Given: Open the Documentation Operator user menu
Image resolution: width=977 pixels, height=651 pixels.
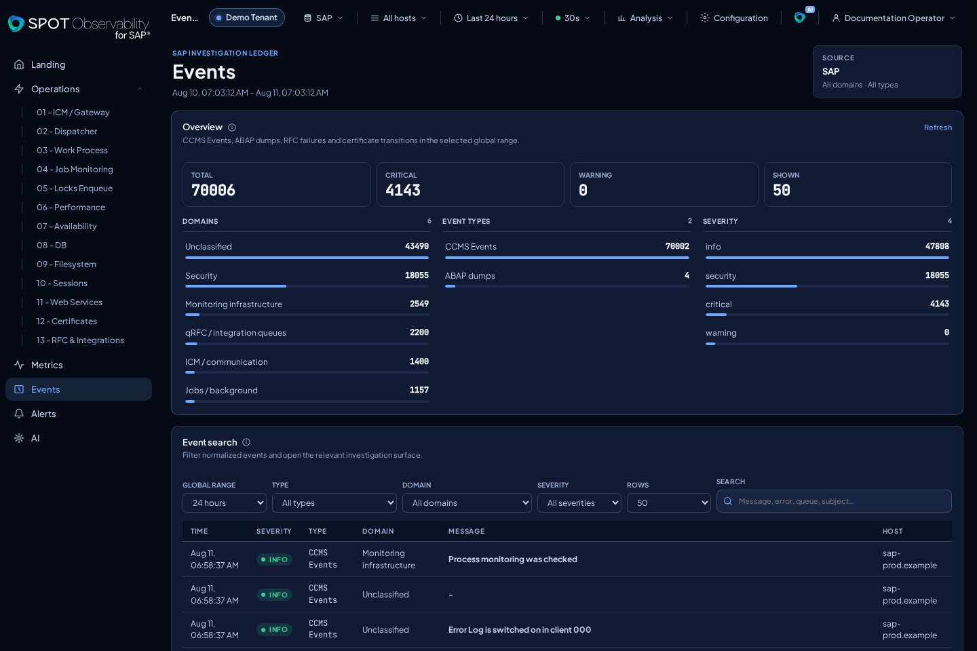Looking at the screenshot, I should [x=893, y=18].
